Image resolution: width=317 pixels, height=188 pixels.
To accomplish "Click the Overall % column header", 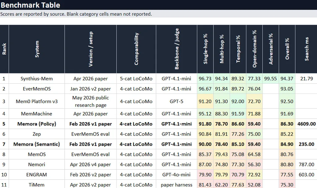I will 287,49.
